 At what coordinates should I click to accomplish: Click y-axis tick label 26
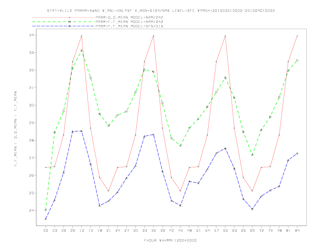coord(32,176)
